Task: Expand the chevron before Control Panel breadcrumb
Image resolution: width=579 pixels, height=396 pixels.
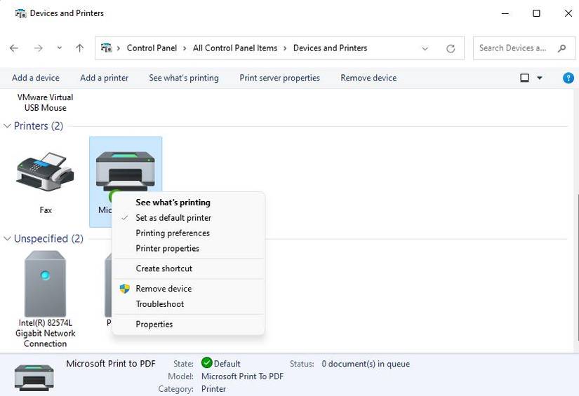Action: 119,48
